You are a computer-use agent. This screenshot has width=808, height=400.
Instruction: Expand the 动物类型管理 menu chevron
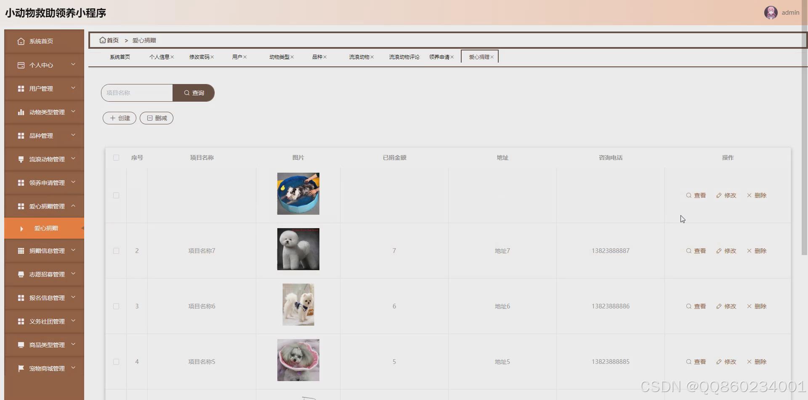(73, 111)
